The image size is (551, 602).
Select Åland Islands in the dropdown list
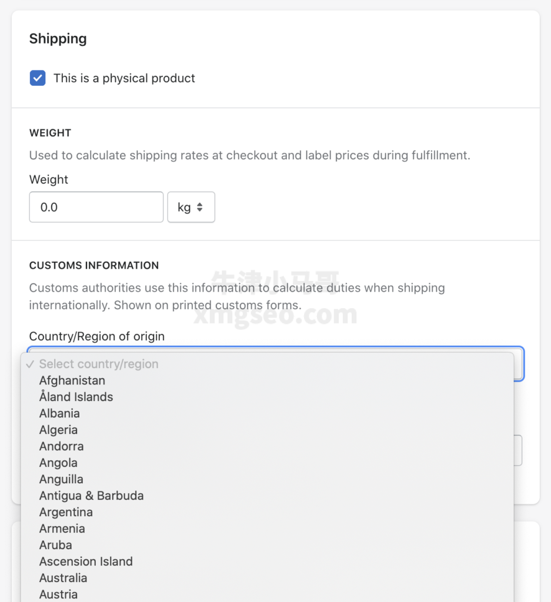[x=267, y=397]
